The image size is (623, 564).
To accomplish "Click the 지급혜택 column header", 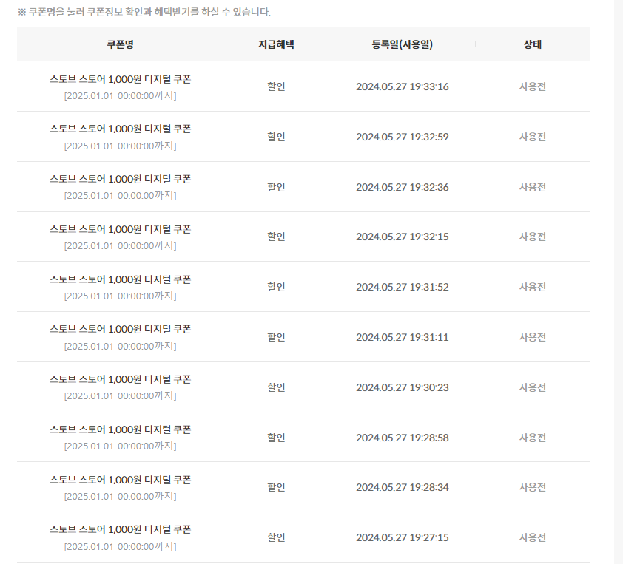I will click(276, 44).
